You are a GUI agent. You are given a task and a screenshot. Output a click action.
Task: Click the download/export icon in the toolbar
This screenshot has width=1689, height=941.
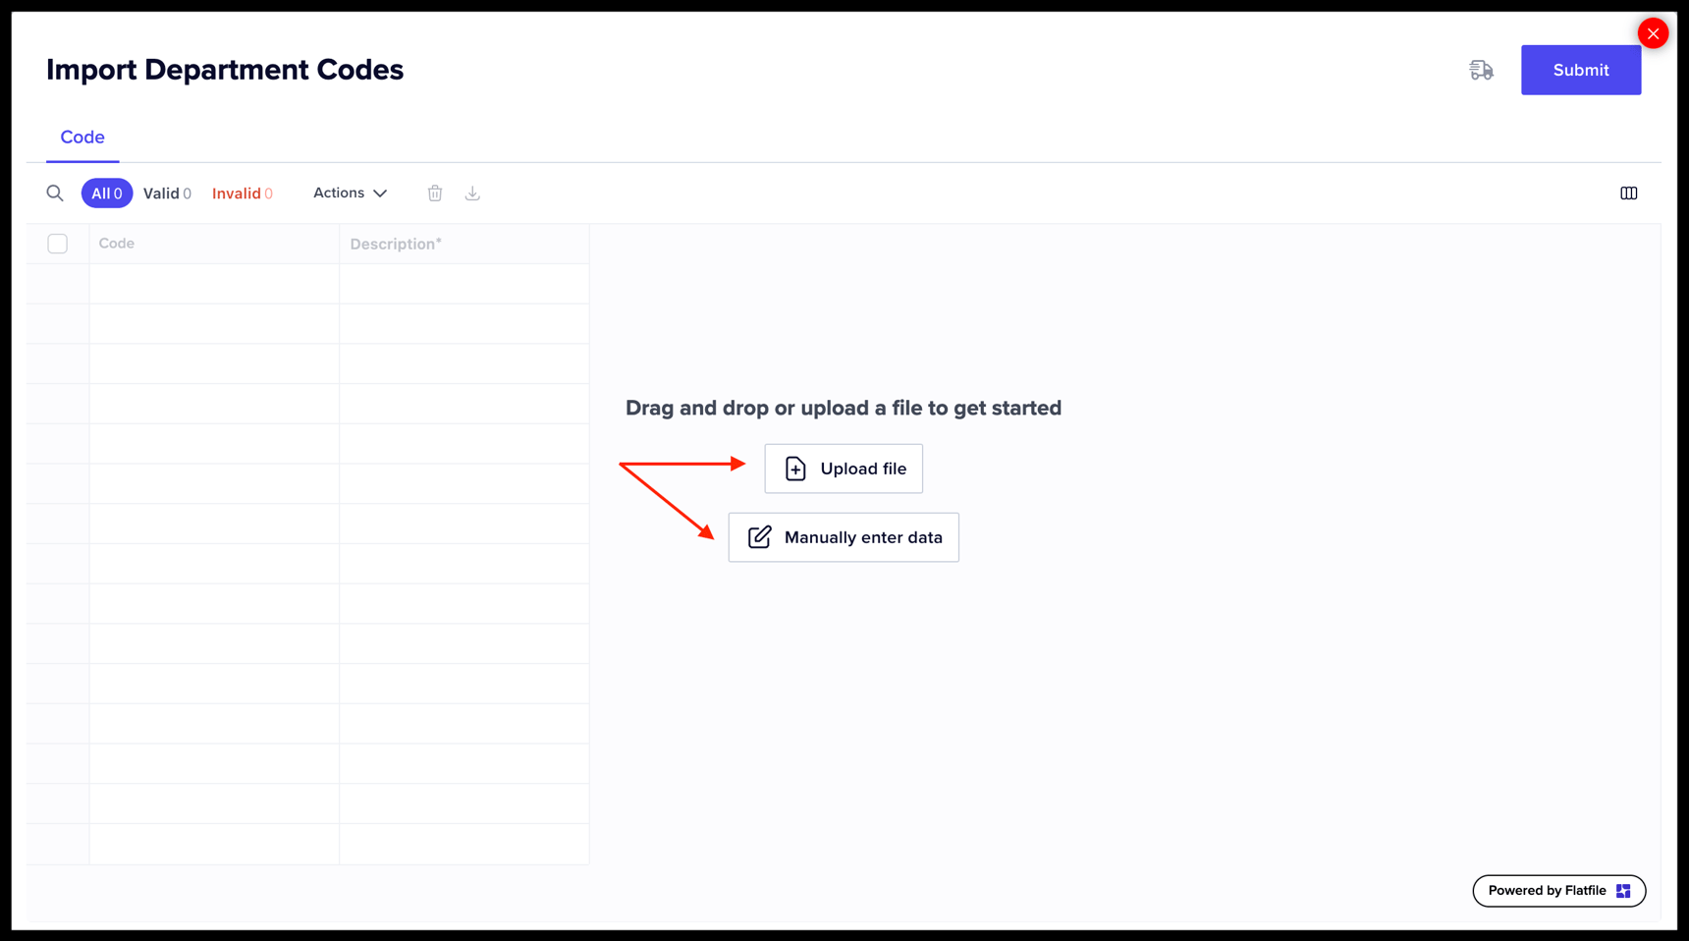[472, 193]
